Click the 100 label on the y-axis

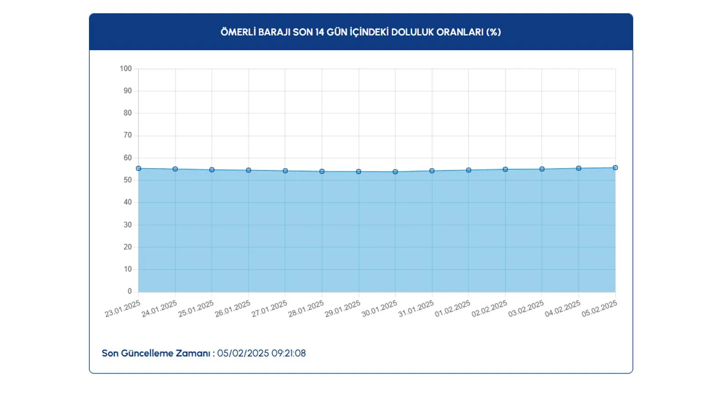(126, 68)
